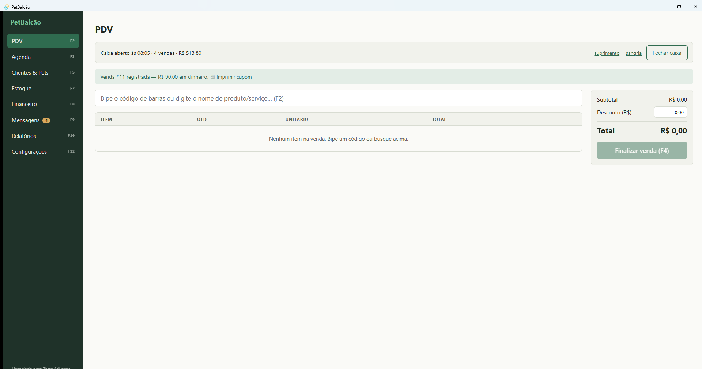View the Relatórios section
This screenshot has width=702, height=369.
(x=43, y=136)
